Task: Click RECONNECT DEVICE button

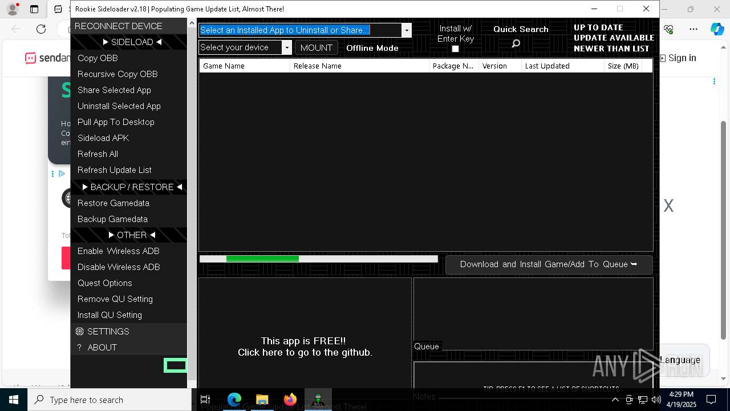Action: click(129, 26)
